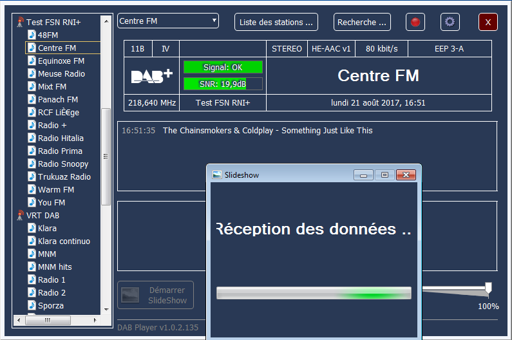Open settings via the gear icon
This screenshot has width=512, height=340.
click(450, 22)
